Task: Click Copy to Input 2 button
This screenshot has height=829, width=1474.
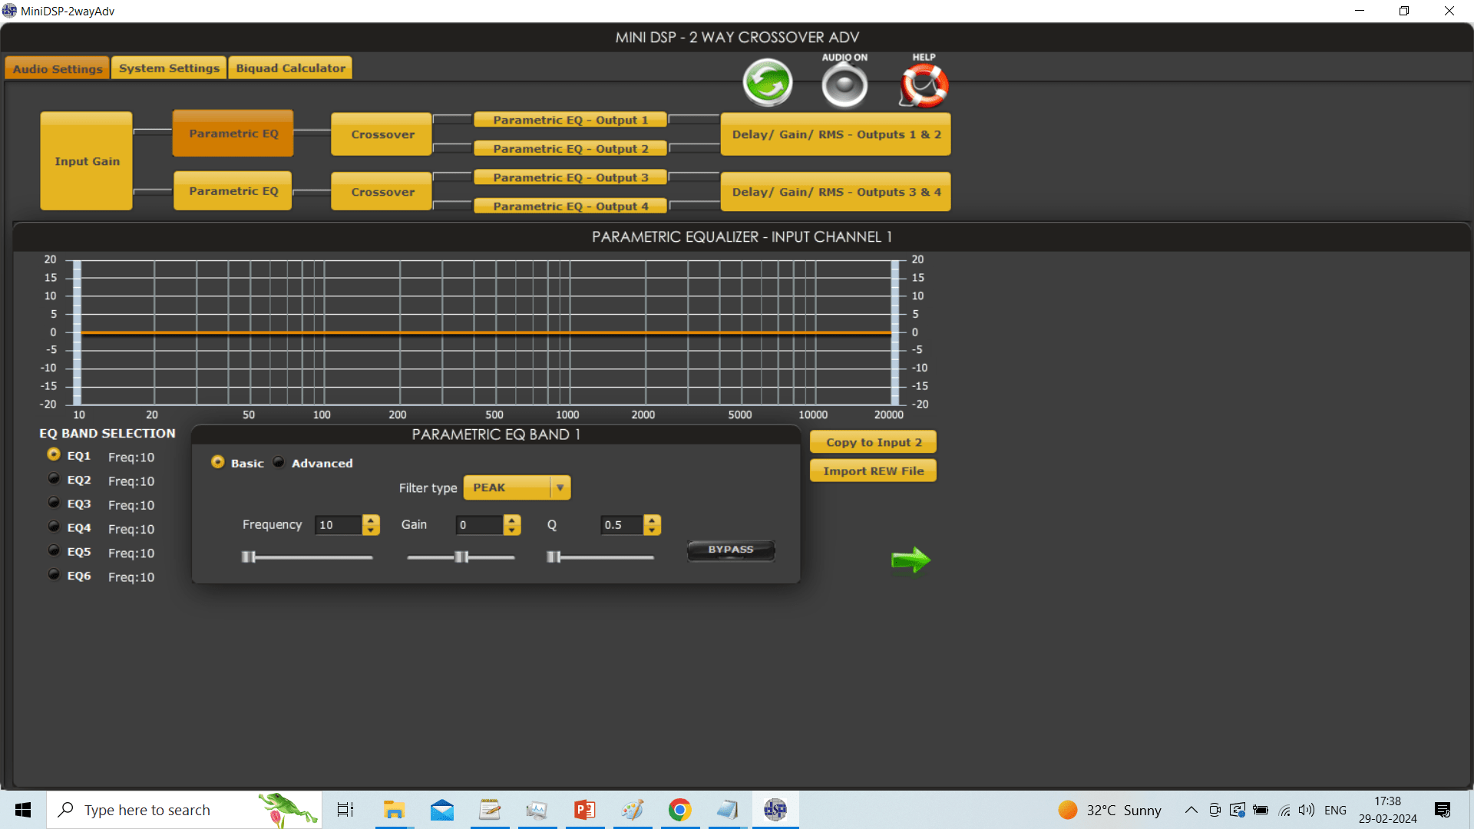Action: point(874,442)
